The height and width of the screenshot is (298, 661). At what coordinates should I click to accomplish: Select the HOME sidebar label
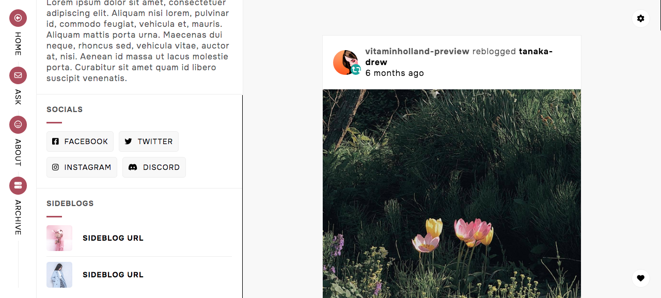click(x=18, y=44)
